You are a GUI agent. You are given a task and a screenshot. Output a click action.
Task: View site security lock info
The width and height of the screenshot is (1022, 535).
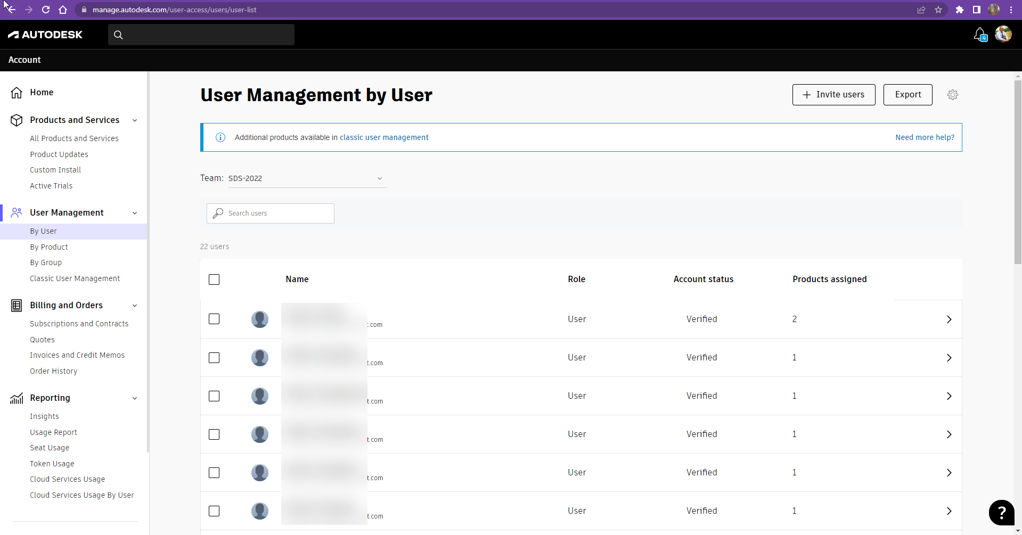(x=84, y=10)
